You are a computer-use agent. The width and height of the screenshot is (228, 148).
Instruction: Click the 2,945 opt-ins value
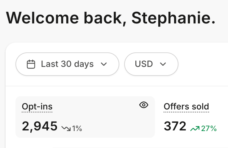tap(40, 126)
